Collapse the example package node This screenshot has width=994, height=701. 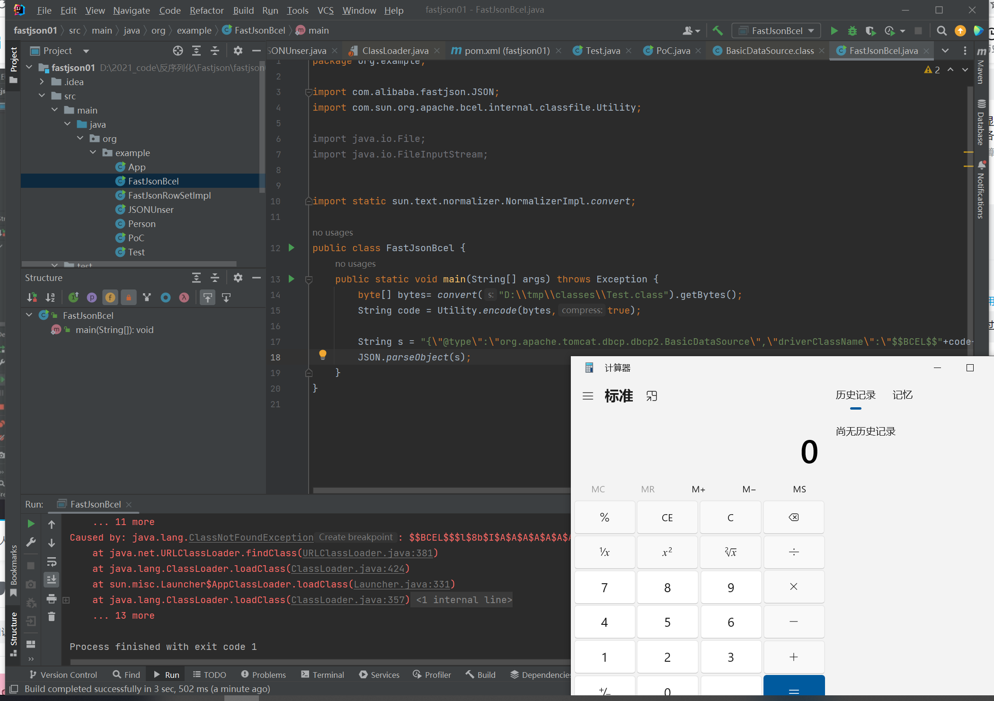pos(93,153)
